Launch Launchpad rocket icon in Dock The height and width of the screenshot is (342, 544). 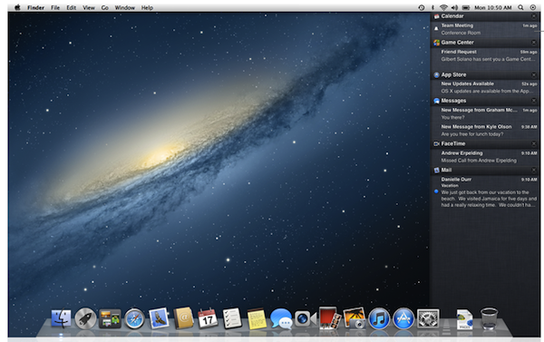pos(85,318)
